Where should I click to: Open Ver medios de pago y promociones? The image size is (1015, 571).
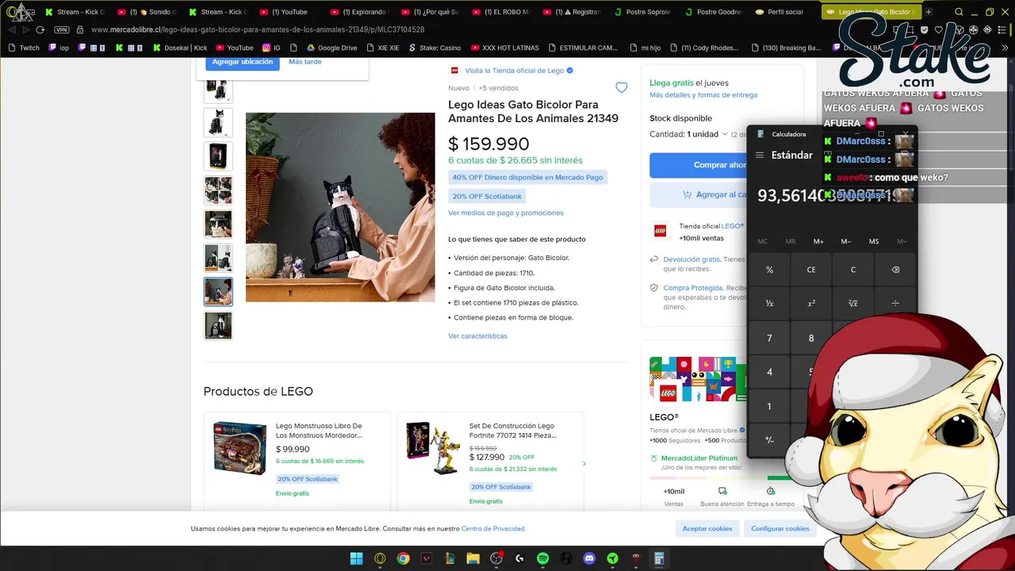(506, 213)
